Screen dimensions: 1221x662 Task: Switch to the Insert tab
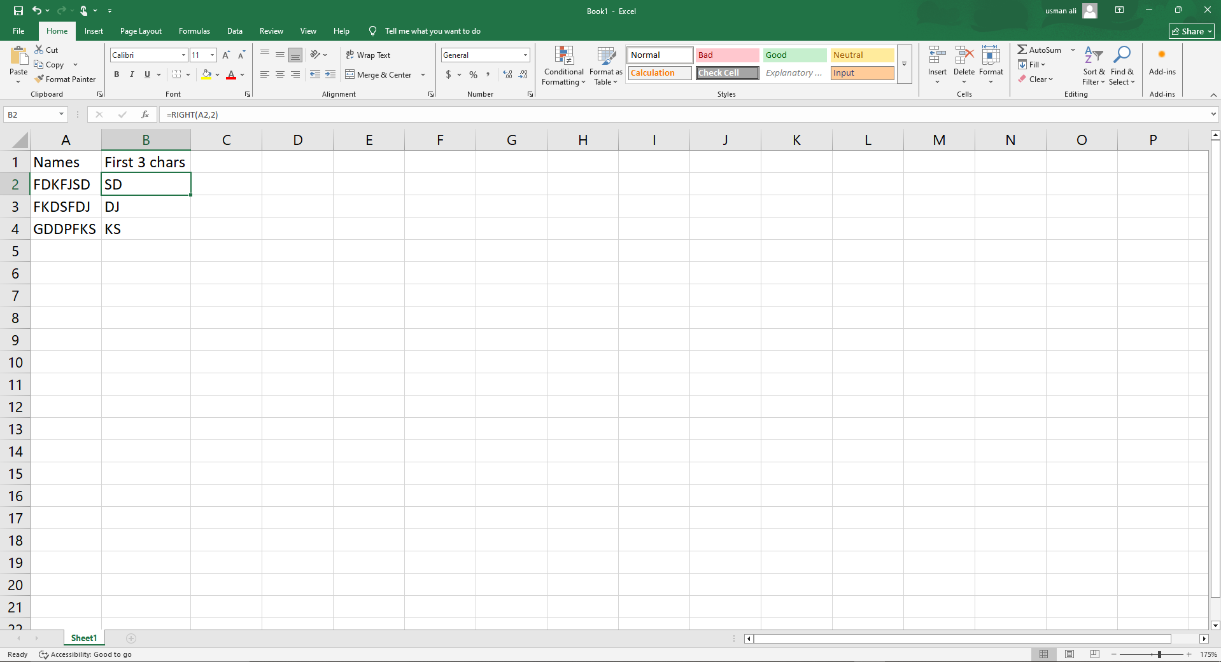tap(94, 31)
